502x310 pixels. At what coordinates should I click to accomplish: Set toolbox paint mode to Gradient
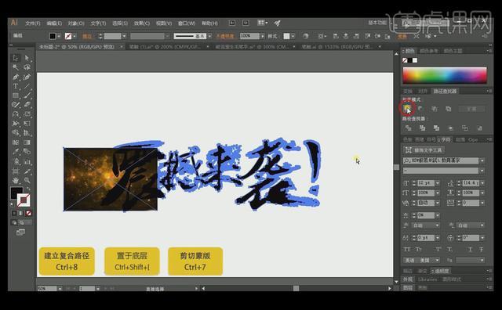21,213
